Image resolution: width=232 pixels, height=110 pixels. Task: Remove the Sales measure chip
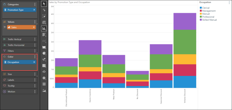[x=34, y=27]
